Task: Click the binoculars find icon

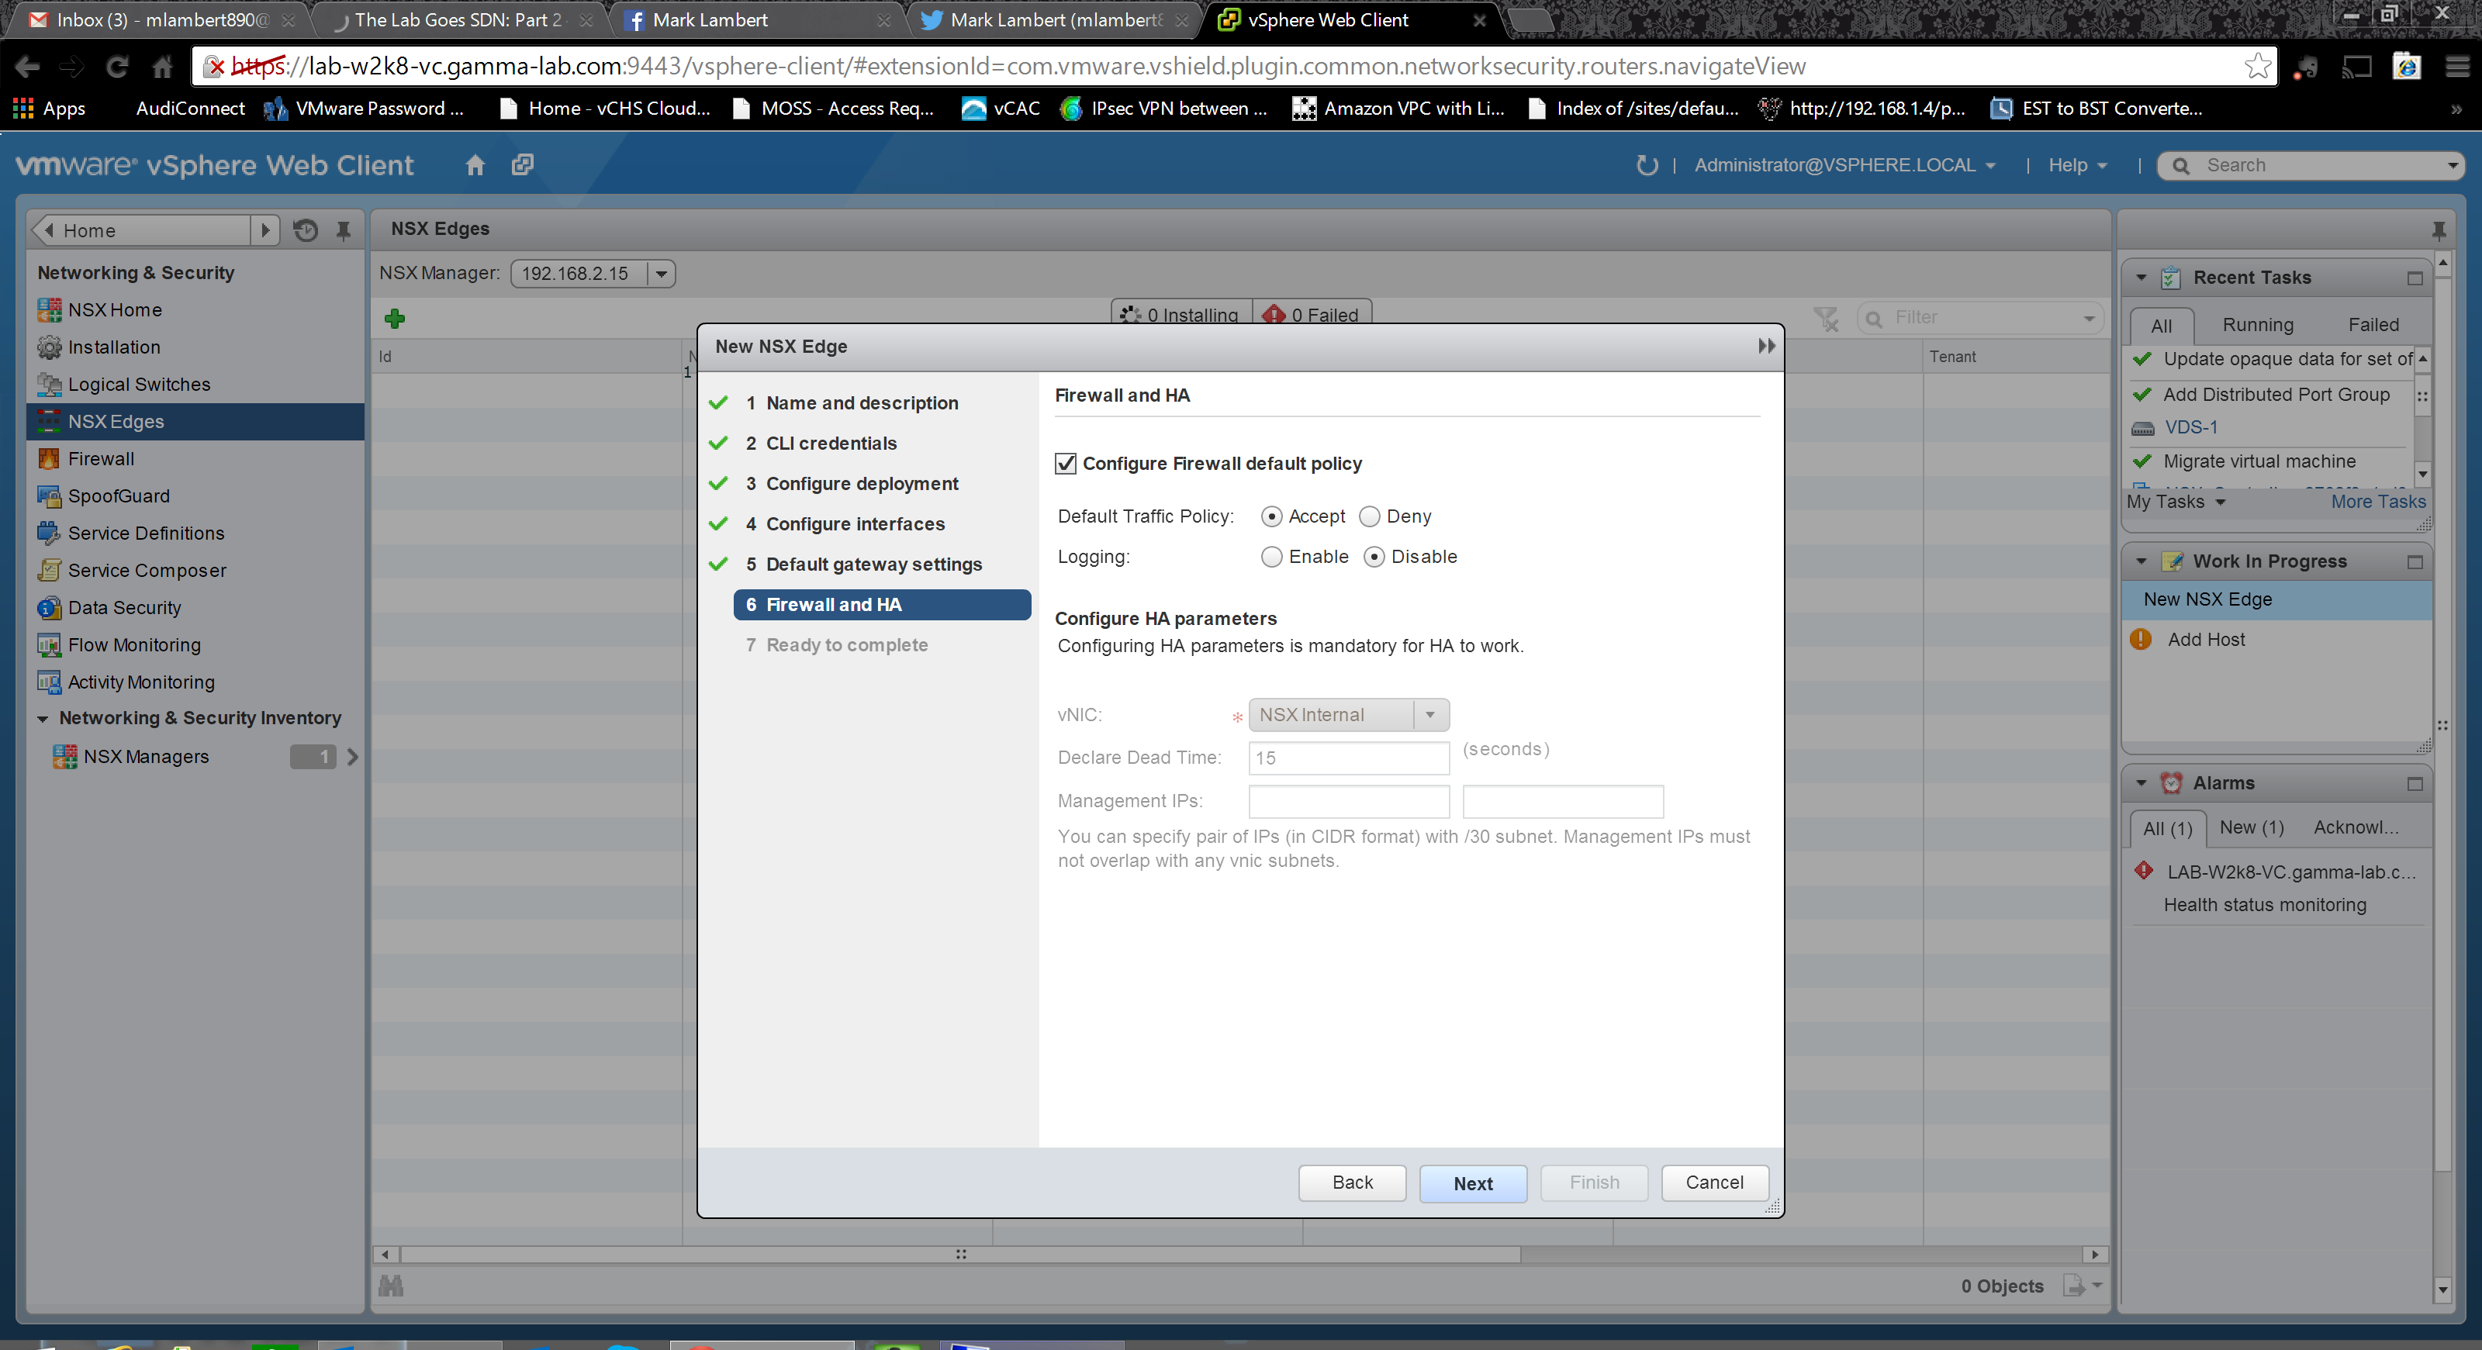Action: coord(391,1286)
